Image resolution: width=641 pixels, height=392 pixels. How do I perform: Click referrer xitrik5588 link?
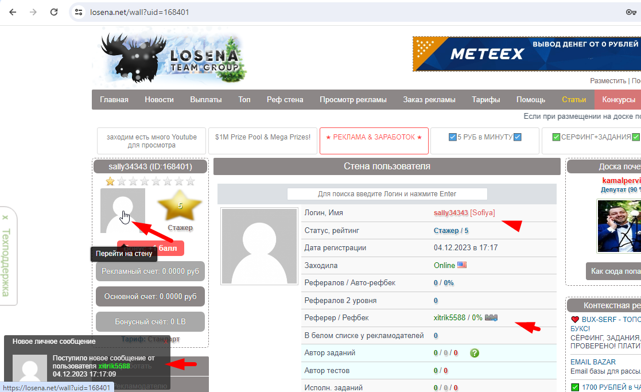pos(449,317)
